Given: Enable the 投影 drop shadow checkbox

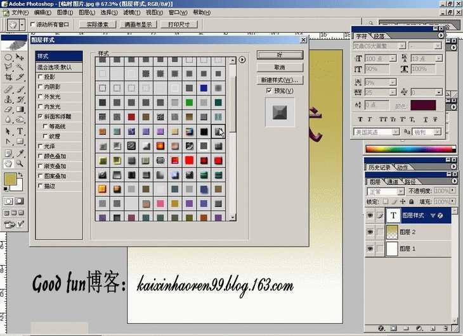Looking at the screenshot, I should tap(39, 77).
